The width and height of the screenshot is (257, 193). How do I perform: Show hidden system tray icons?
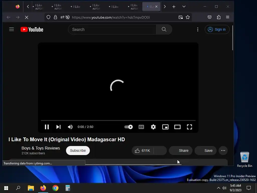tap(219, 188)
